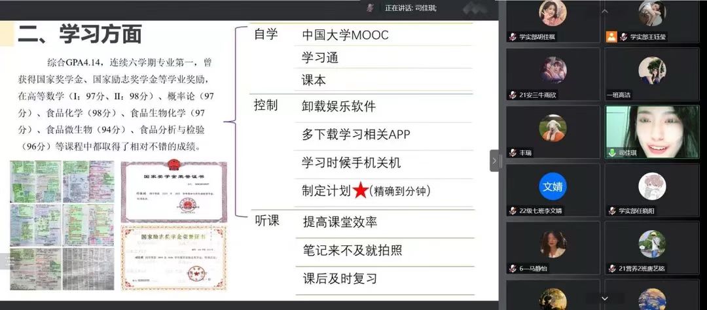This screenshot has width=707, height=310.
Task: Collapse the participant panel using the side arrow
Action: [496, 160]
